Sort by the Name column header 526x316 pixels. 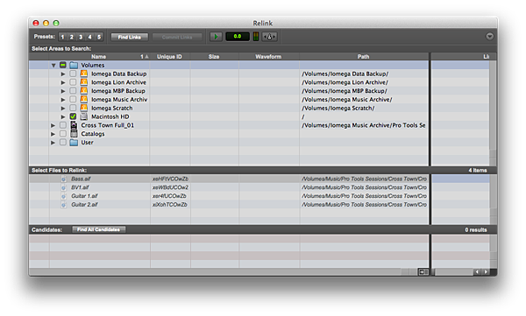point(98,57)
